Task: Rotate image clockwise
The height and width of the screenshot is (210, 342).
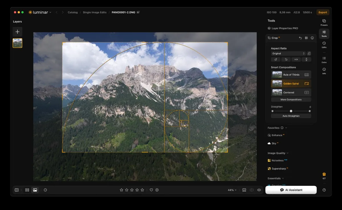Action: (x=286, y=59)
